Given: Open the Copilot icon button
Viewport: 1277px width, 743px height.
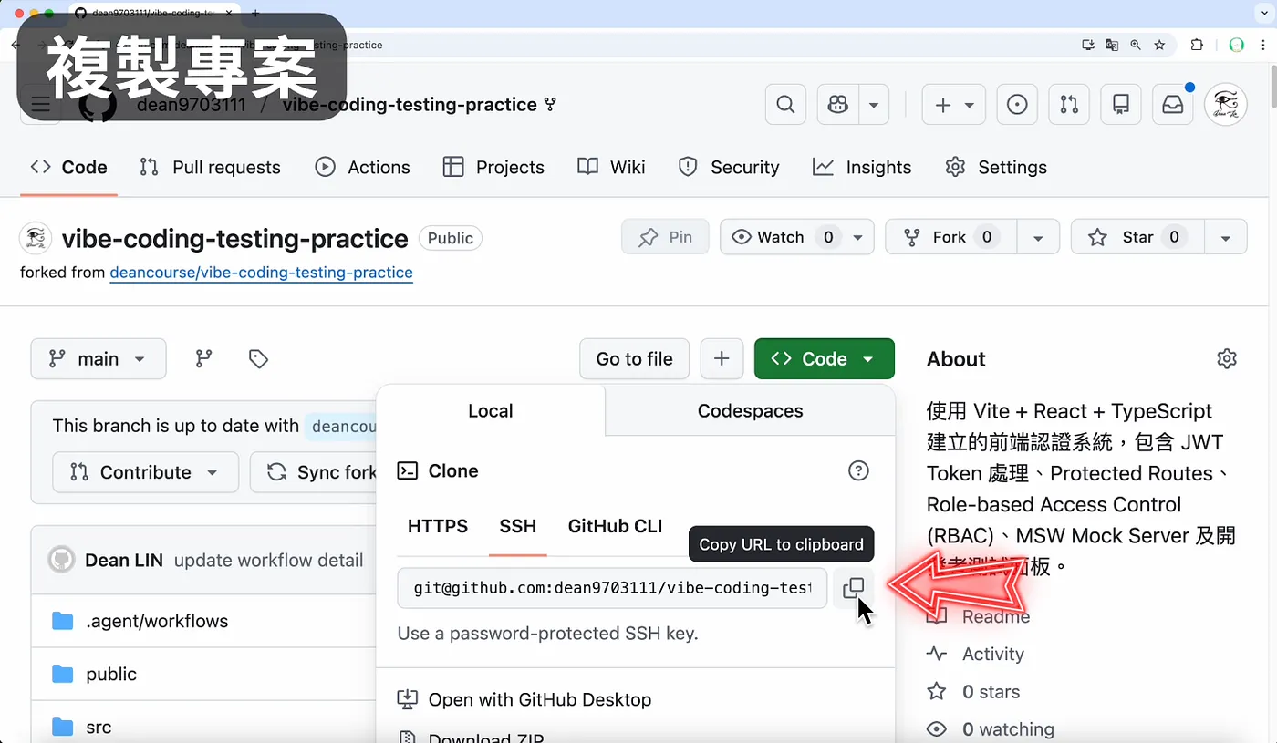Looking at the screenshot, I should (x=838, y=105).
